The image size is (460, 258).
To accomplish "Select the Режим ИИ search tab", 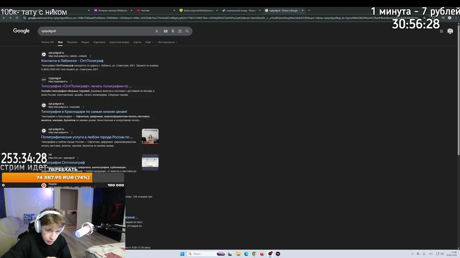I will 47,42.
